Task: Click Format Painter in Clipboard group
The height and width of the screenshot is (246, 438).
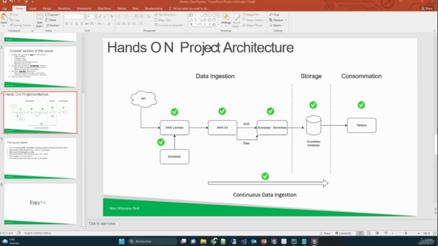Action: click(x=21, y=25)
